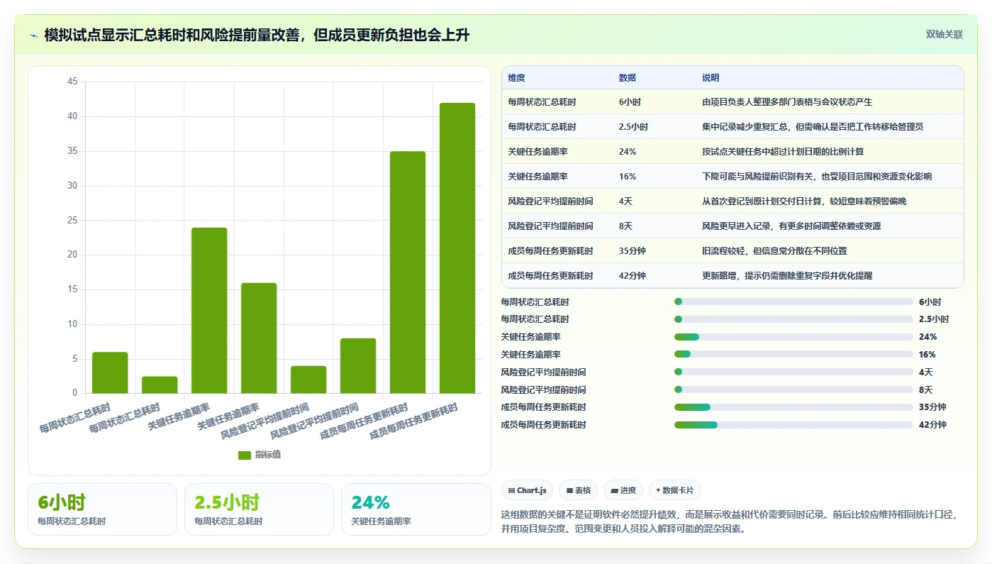Screen dimensions: 992x564
Task: Click the progress bar labeled 42分钟
Action: (x=793, y=425)
